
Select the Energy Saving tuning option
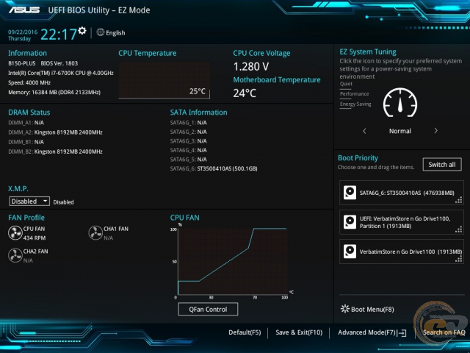pyautogui.click(x=355, y=104)
